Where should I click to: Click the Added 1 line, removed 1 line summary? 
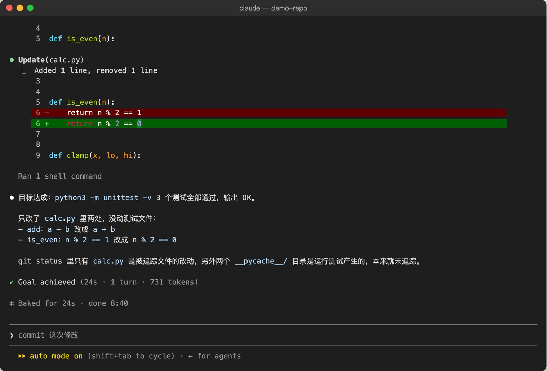pyautogui.click(x=96, y=70)
